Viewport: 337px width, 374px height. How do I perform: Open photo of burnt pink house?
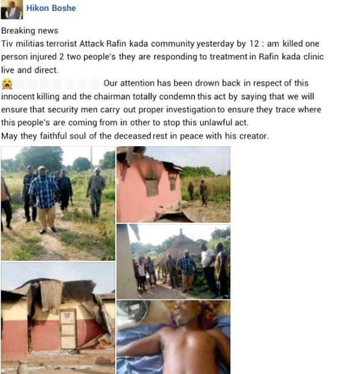(174, 184)
